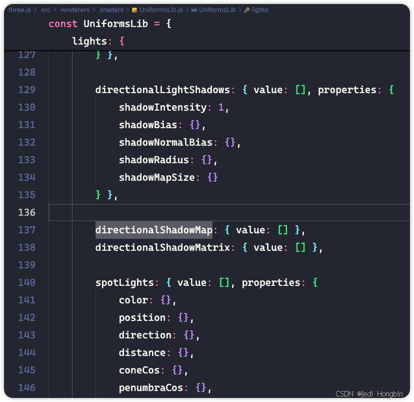Click the highlighted directionalShadowMap identifier

click(x=154, y=230)
